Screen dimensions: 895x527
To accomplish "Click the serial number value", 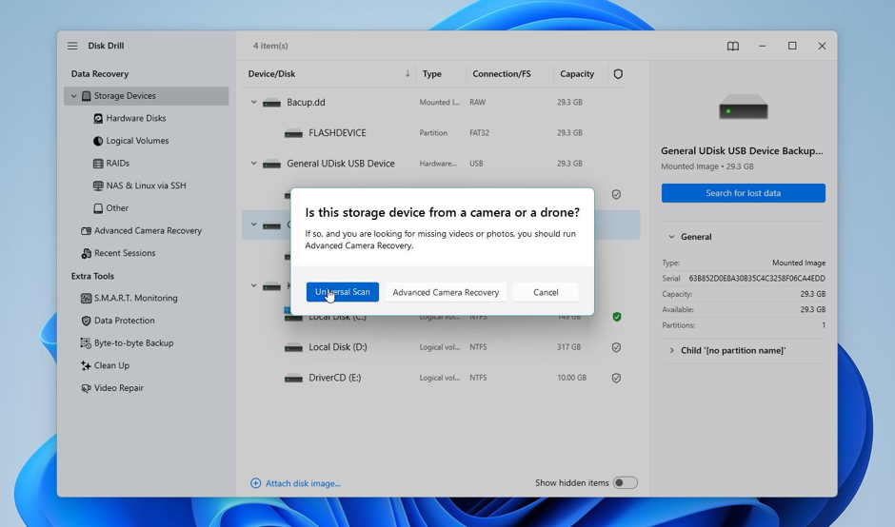I will pyautogui.click(x=757, y=279).
